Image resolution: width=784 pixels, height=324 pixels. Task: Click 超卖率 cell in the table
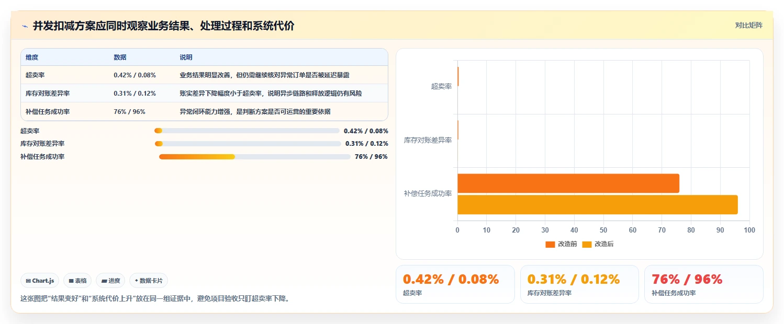click(x=36, y=75)
